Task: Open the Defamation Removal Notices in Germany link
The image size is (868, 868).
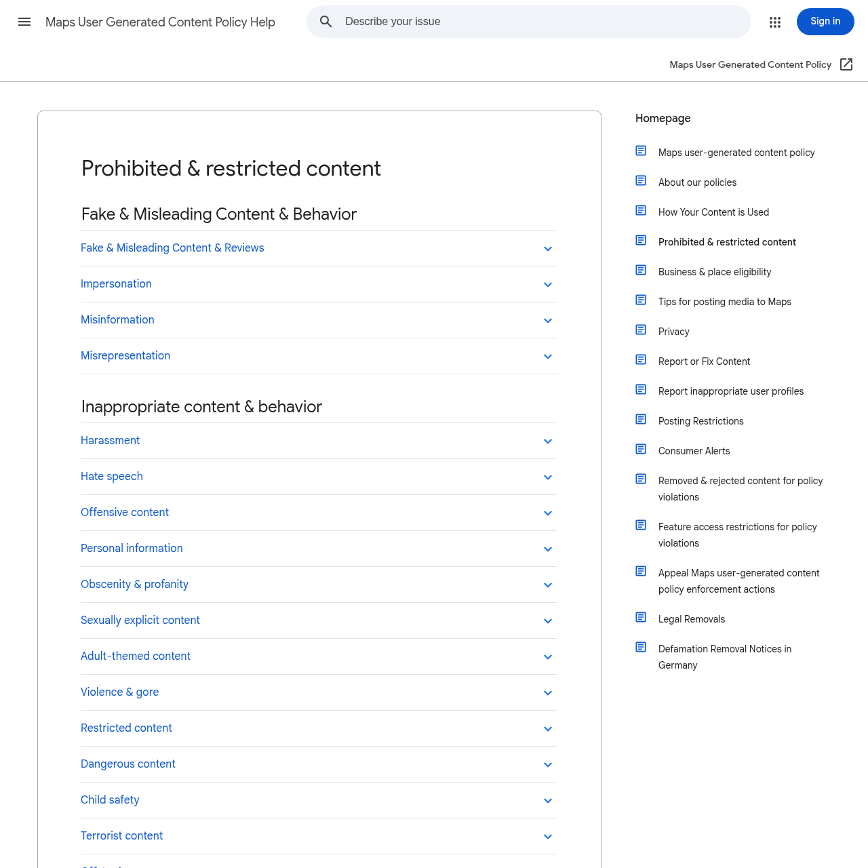Action: tap(724, 656)
